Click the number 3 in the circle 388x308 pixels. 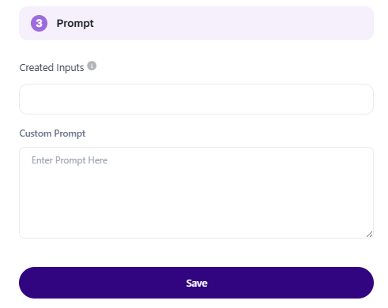point(39,23)
